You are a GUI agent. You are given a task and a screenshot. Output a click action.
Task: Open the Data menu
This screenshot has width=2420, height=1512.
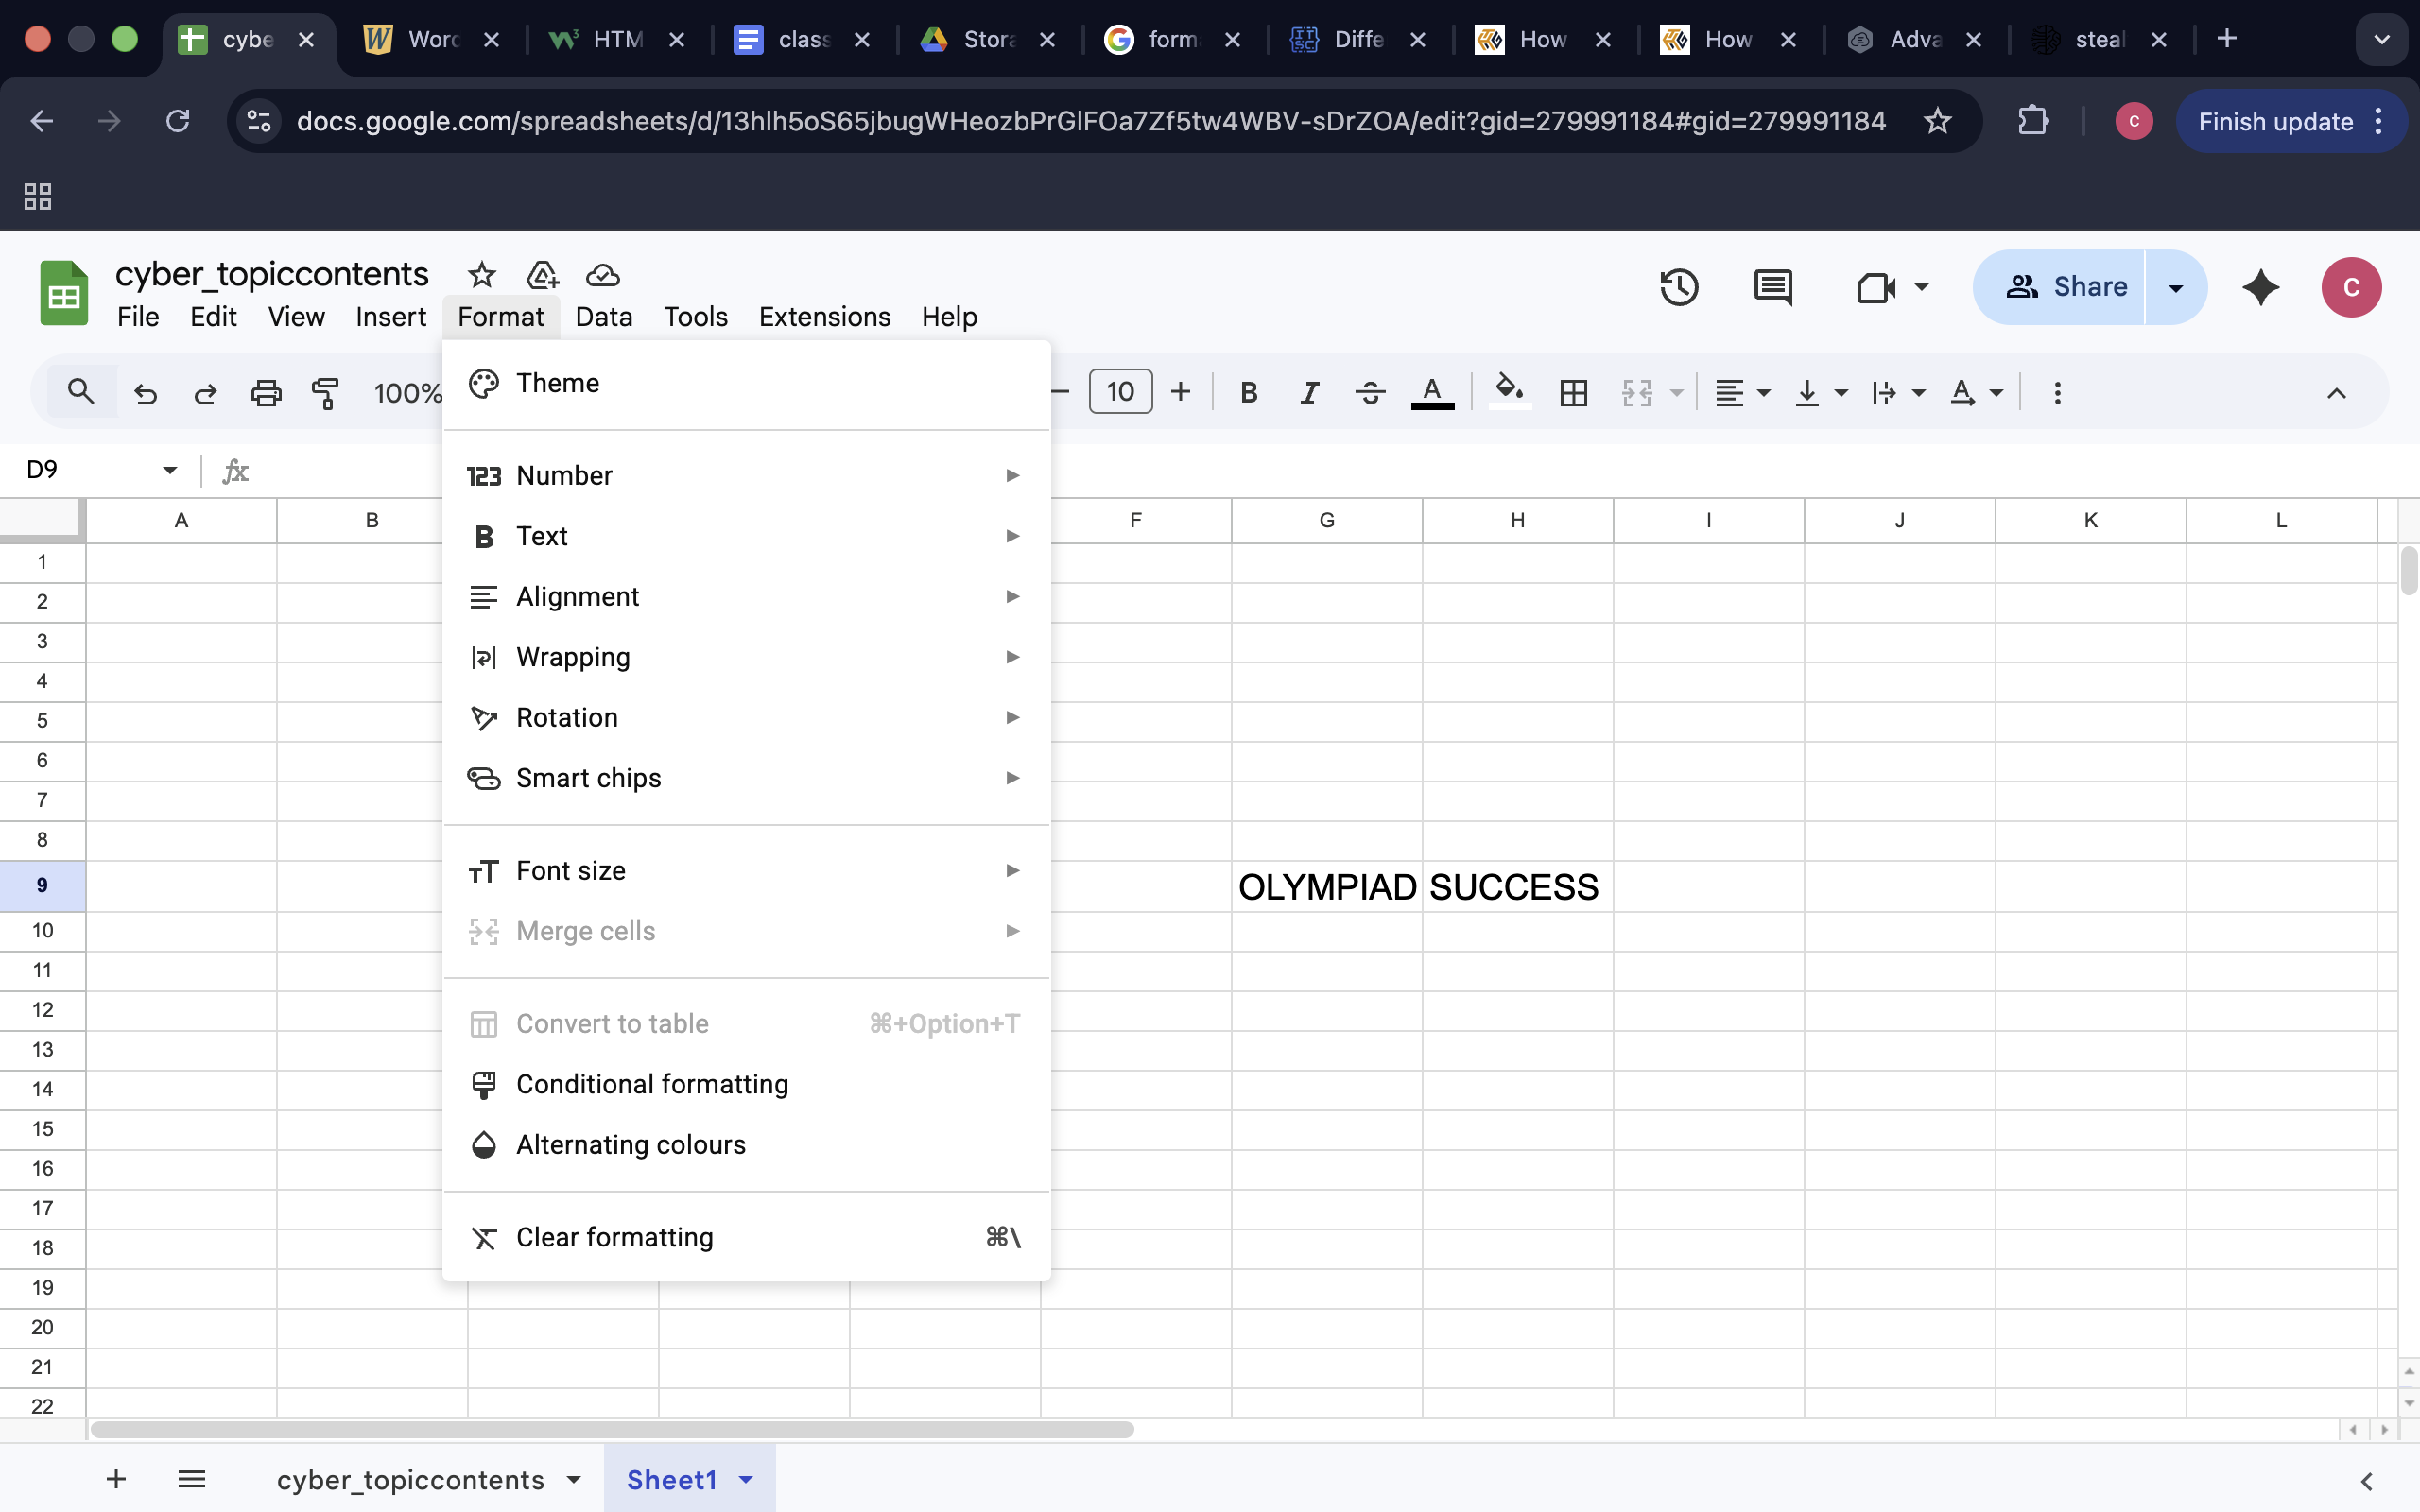603,316
